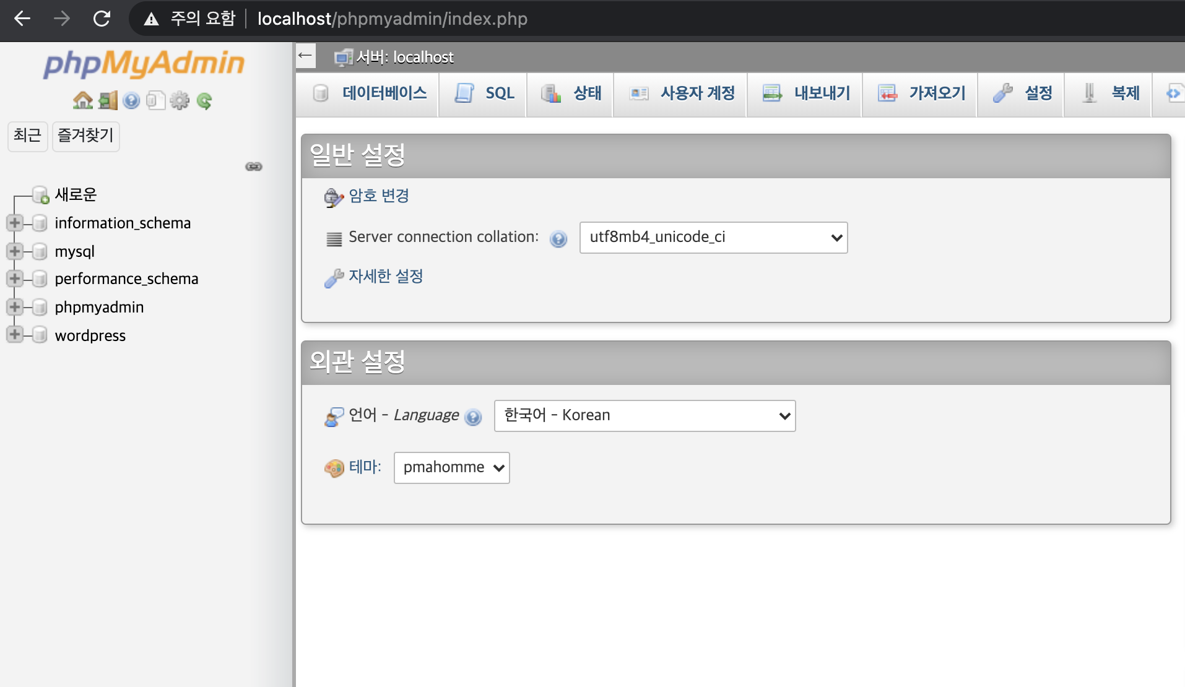
Task: Expand the phpmyadmin database node
Action: click(15, 306)
